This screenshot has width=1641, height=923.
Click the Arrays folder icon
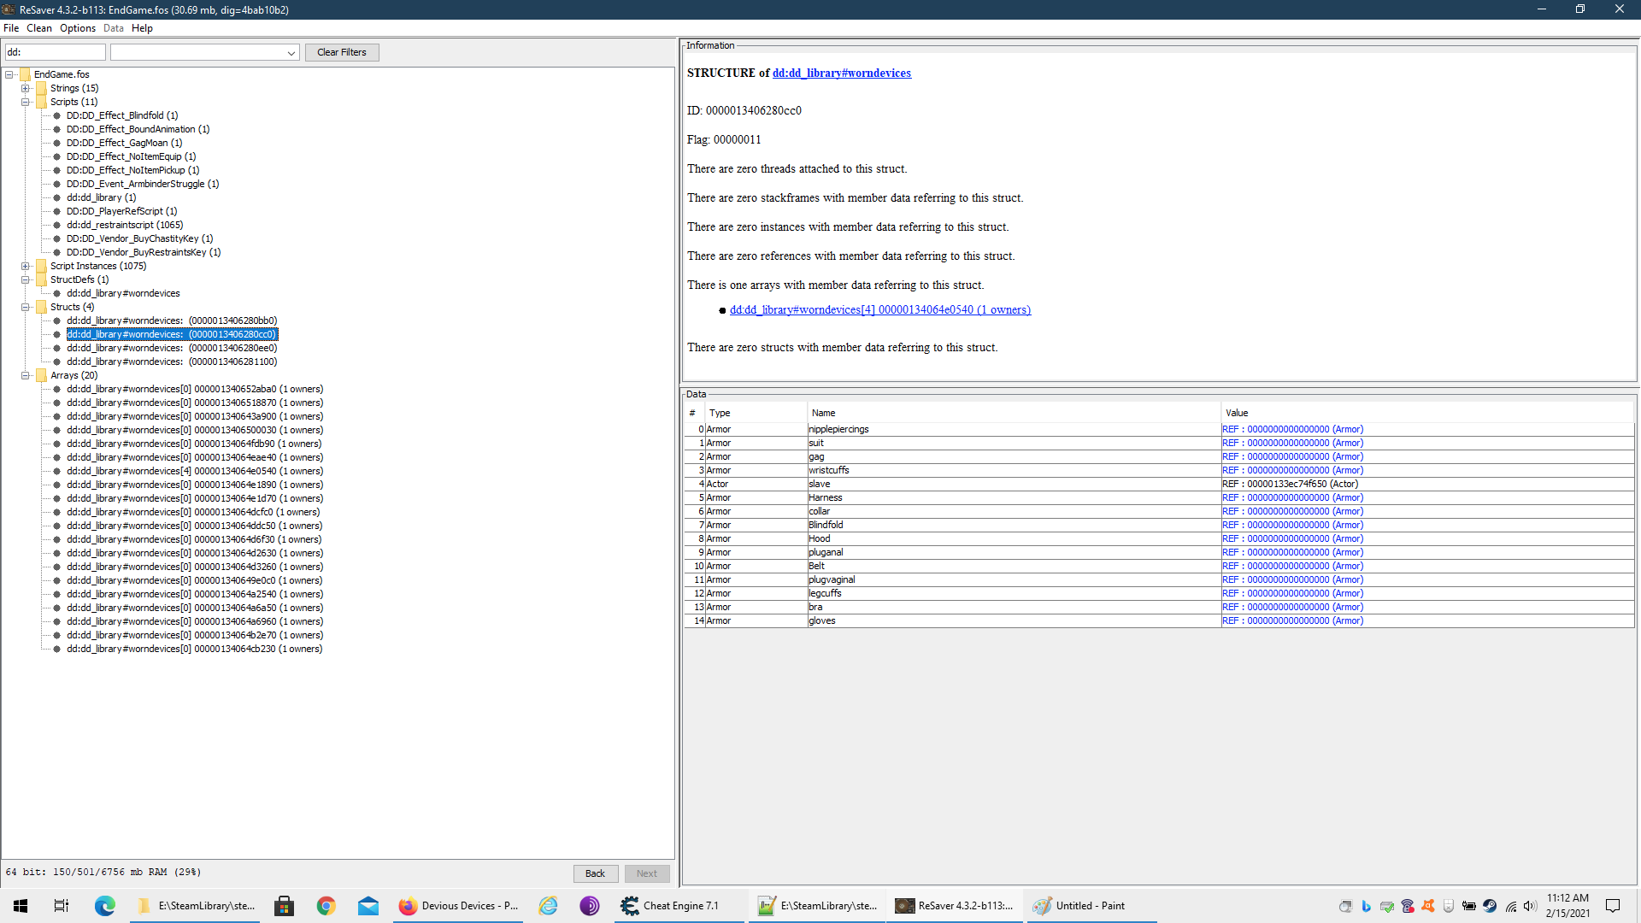click(x=41, y=375)
